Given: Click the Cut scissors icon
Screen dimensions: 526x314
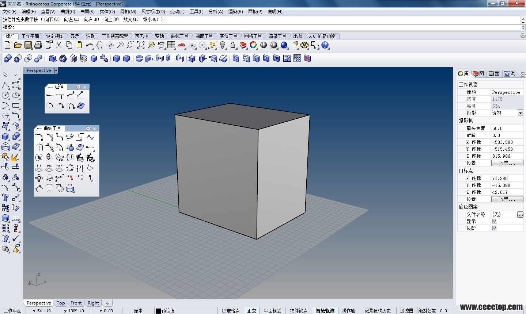Looking at the screenshot, I should [x=59, y=45].
